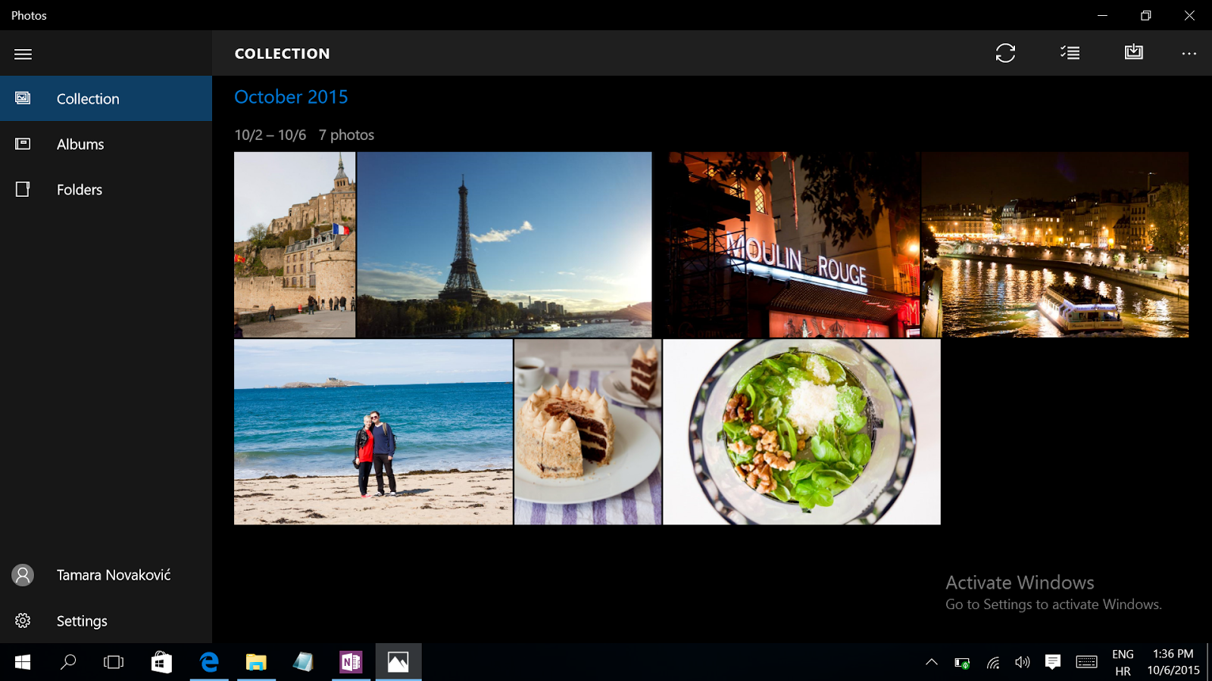Open the couple on beach photo
Screen dimensions: 1212x681
point(373,431)
